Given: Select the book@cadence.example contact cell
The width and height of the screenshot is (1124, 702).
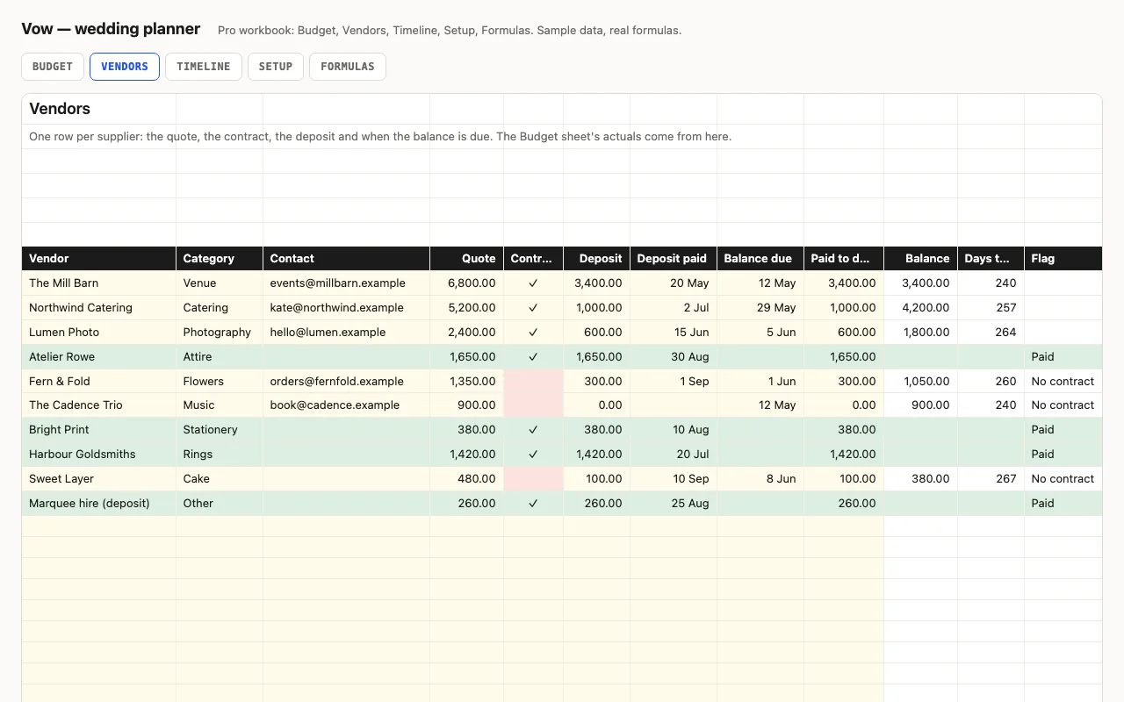Looking at the screenshot, I should pos(346,405).
